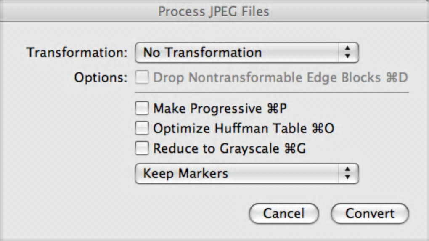Select the No Transformation text in the popup
Screen dimensions: 429x241
click(x=202, y=53)
